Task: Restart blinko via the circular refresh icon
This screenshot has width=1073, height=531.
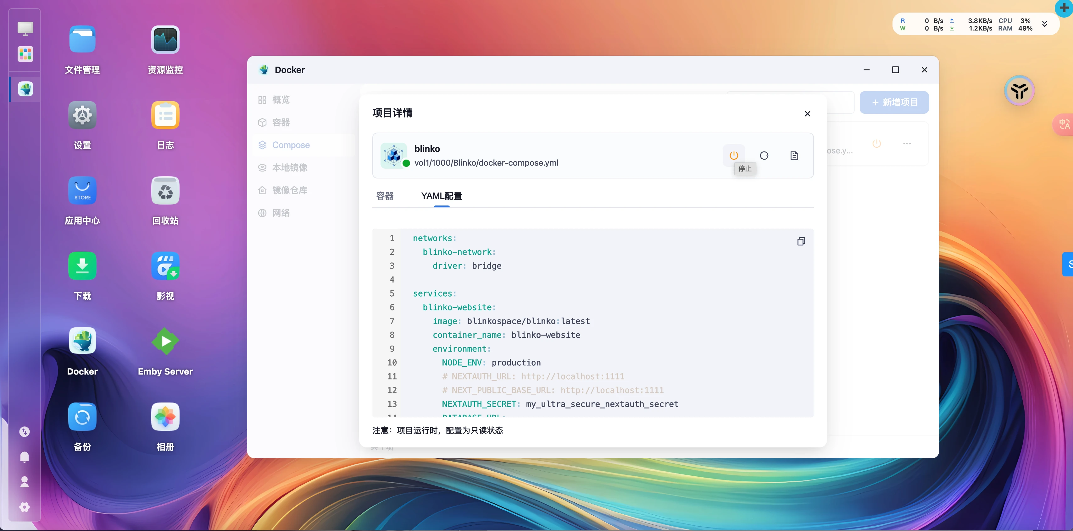Action: pos(764,155)
